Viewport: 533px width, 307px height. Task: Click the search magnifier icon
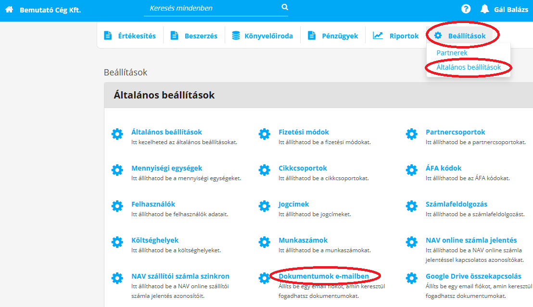click(x=285, y=7)
